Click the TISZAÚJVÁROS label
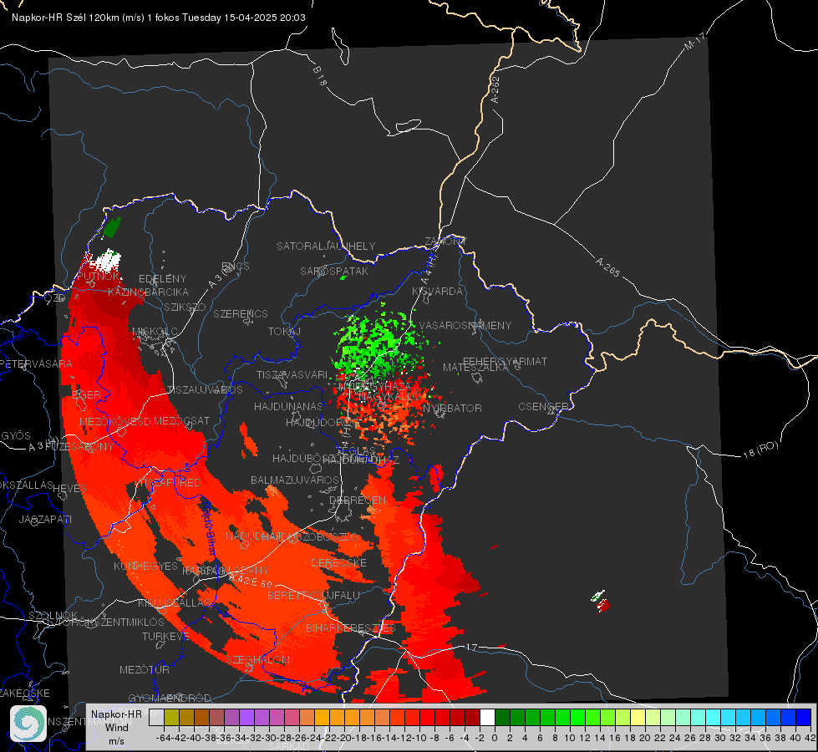818x752 pixels. 205,390
